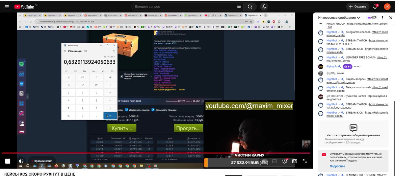Click the @FTBCLIPS0 chat author name
The width and height of the screenshot is (395, 176).
click(x=335, y=96)
